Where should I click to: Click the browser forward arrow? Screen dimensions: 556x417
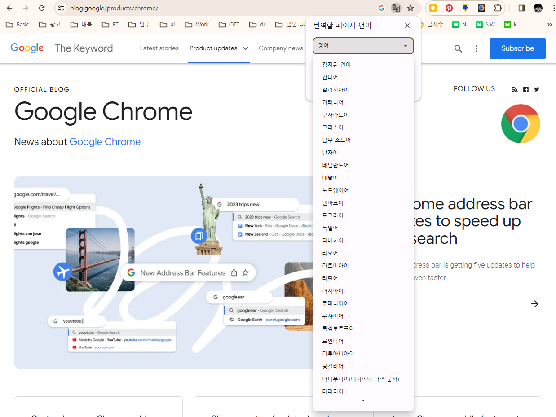pos(26,8)
